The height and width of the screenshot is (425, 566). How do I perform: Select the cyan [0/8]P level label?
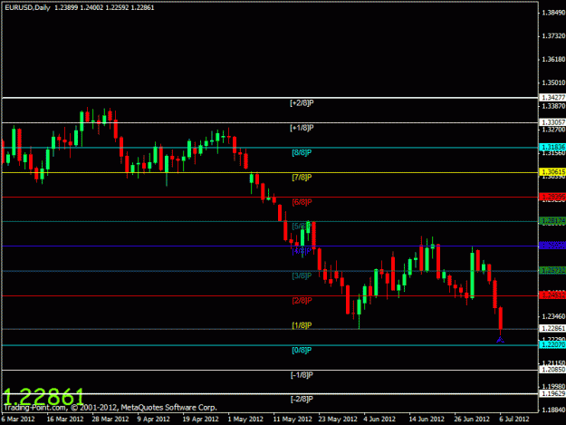(302, 350)
